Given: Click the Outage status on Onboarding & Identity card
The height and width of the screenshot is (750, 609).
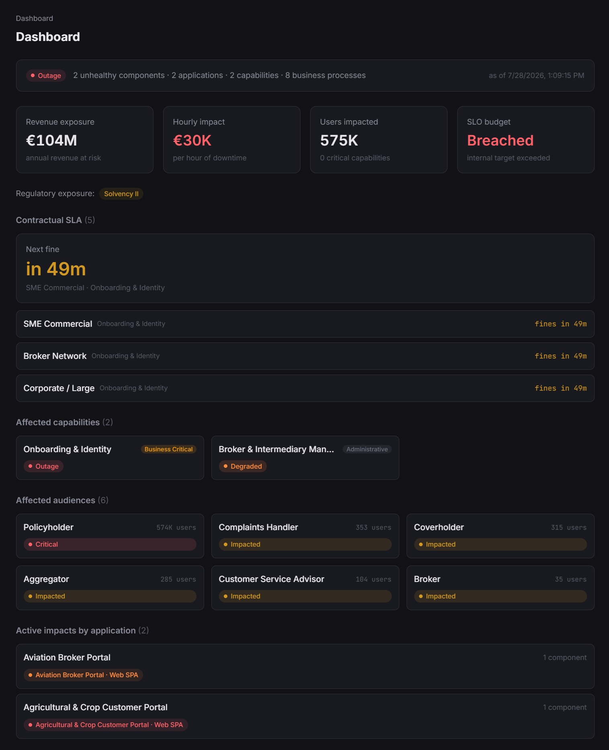Looking at the screenshot, I should point(43,466).
